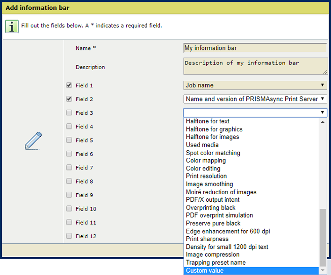Select 'Halftone for graphics' option
Viewport: 331px width, 275px height.
tap(251, 129)
